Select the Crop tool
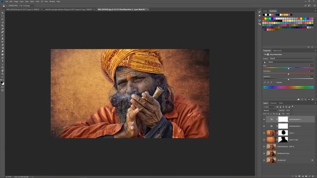The image size is (317, 178). pos(2,26)
